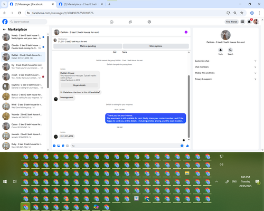Open Yolanda conversation in list

pos(23,116)
